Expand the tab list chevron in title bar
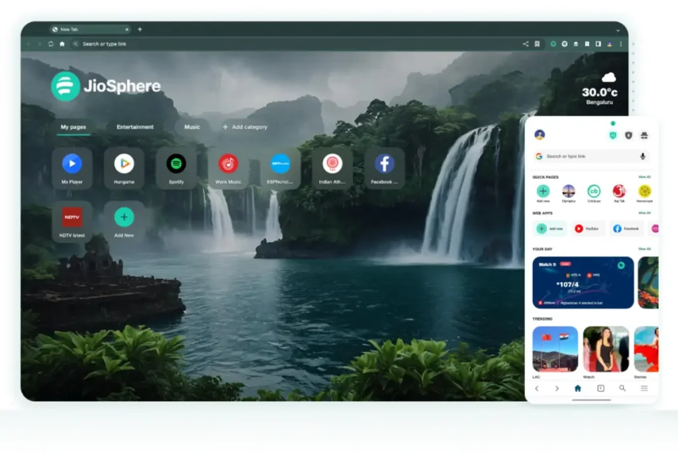 tap(618, 30)
